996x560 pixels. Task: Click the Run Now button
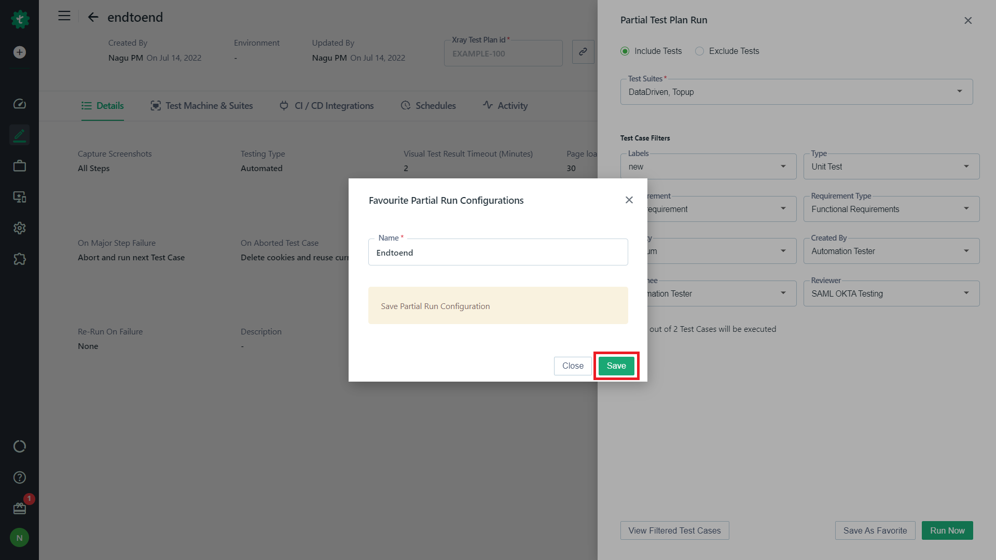pyautogui.click(x=947, y=530)
